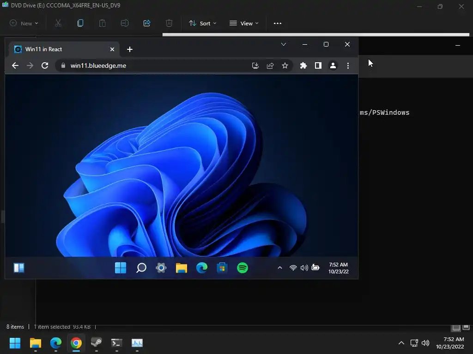Click the Cut scissors icon in File Explorer
This screenshot has width=473, height=354.
coord(58,23)
